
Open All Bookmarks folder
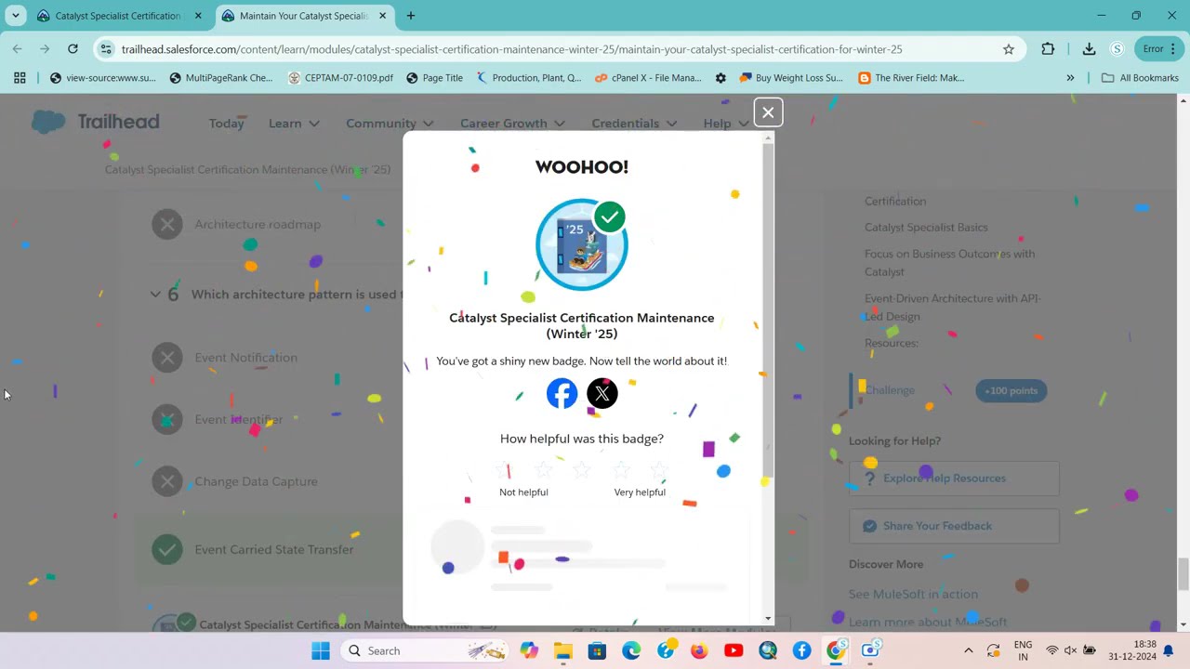click(1140, 78)
